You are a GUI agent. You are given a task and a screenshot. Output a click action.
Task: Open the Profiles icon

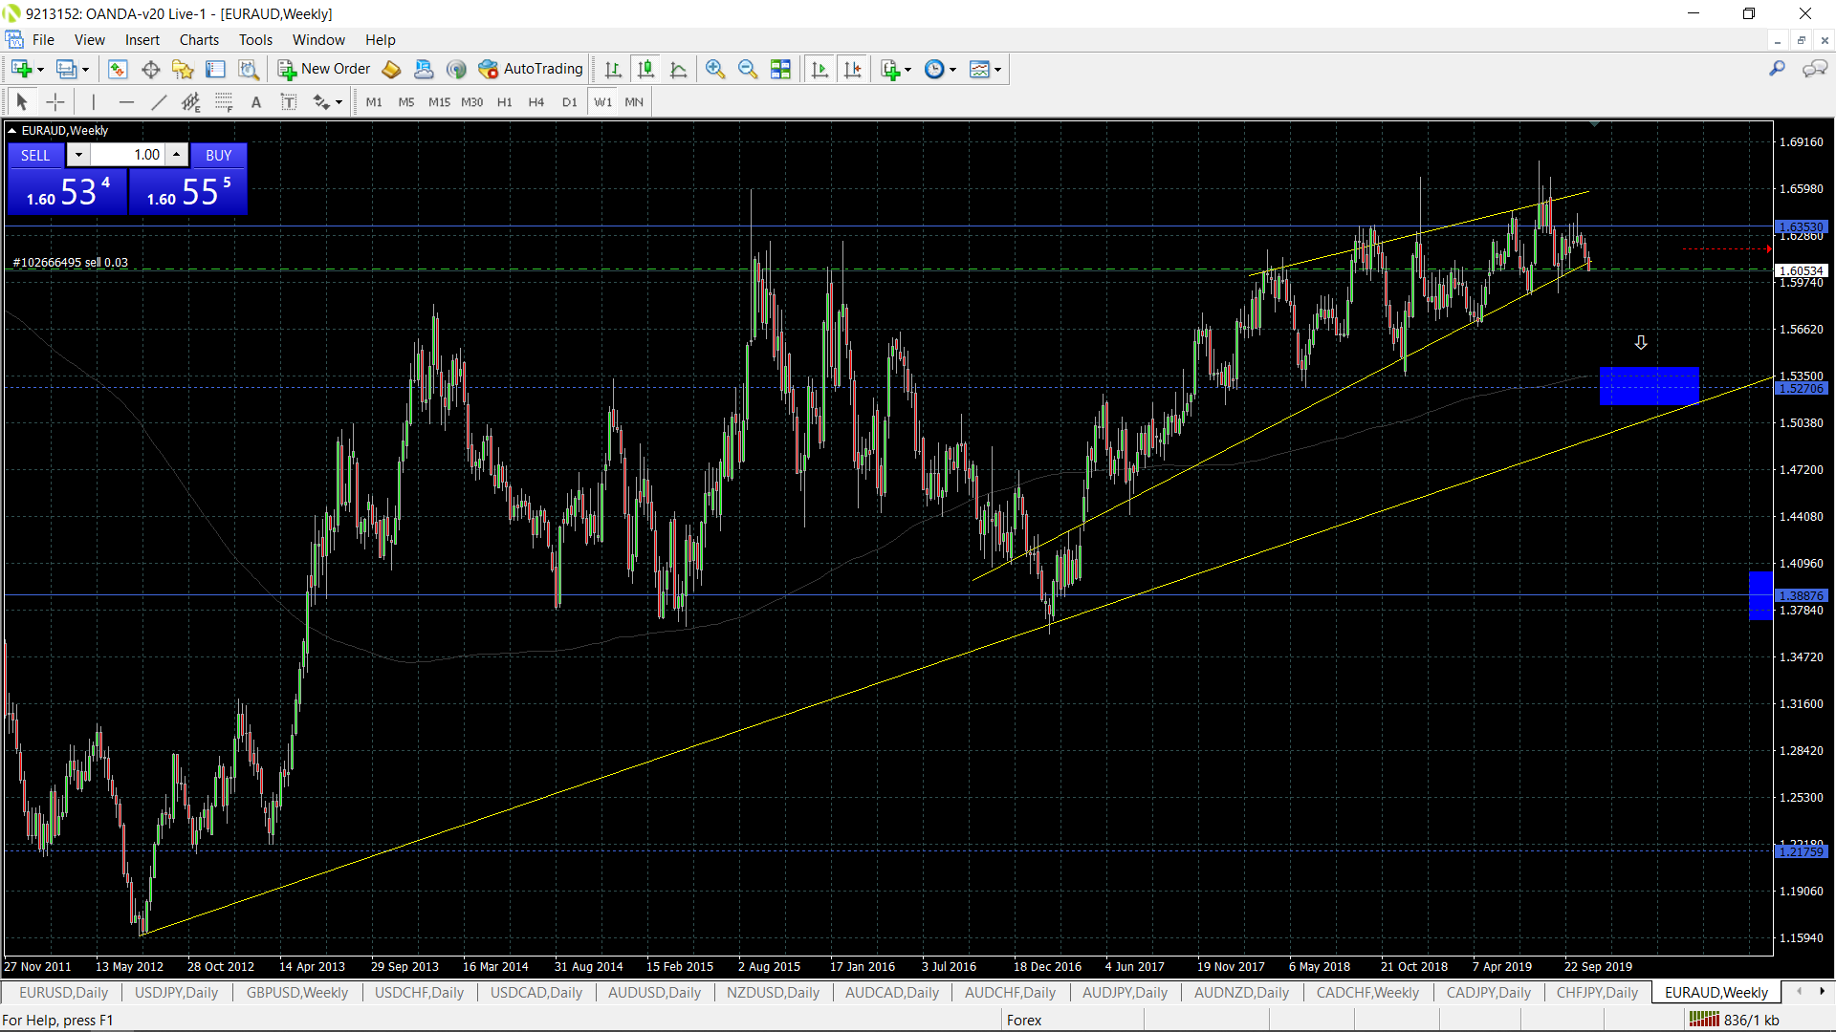pos(66,69)
